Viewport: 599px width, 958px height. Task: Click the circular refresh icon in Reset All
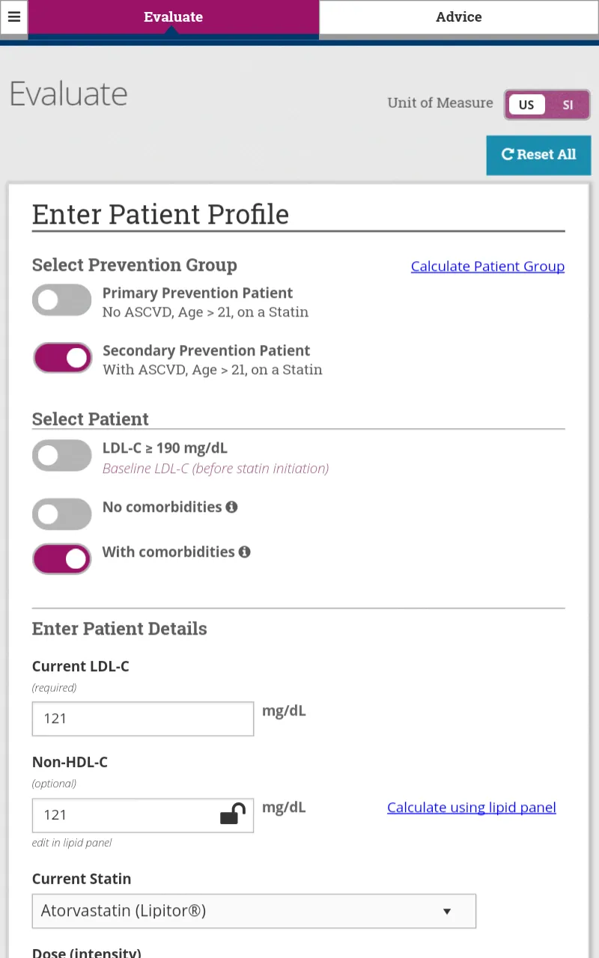(508, 154)
